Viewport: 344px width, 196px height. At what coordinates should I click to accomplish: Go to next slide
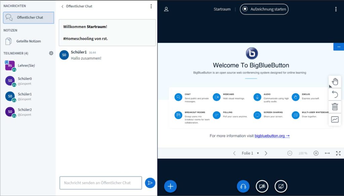point(266,153)
